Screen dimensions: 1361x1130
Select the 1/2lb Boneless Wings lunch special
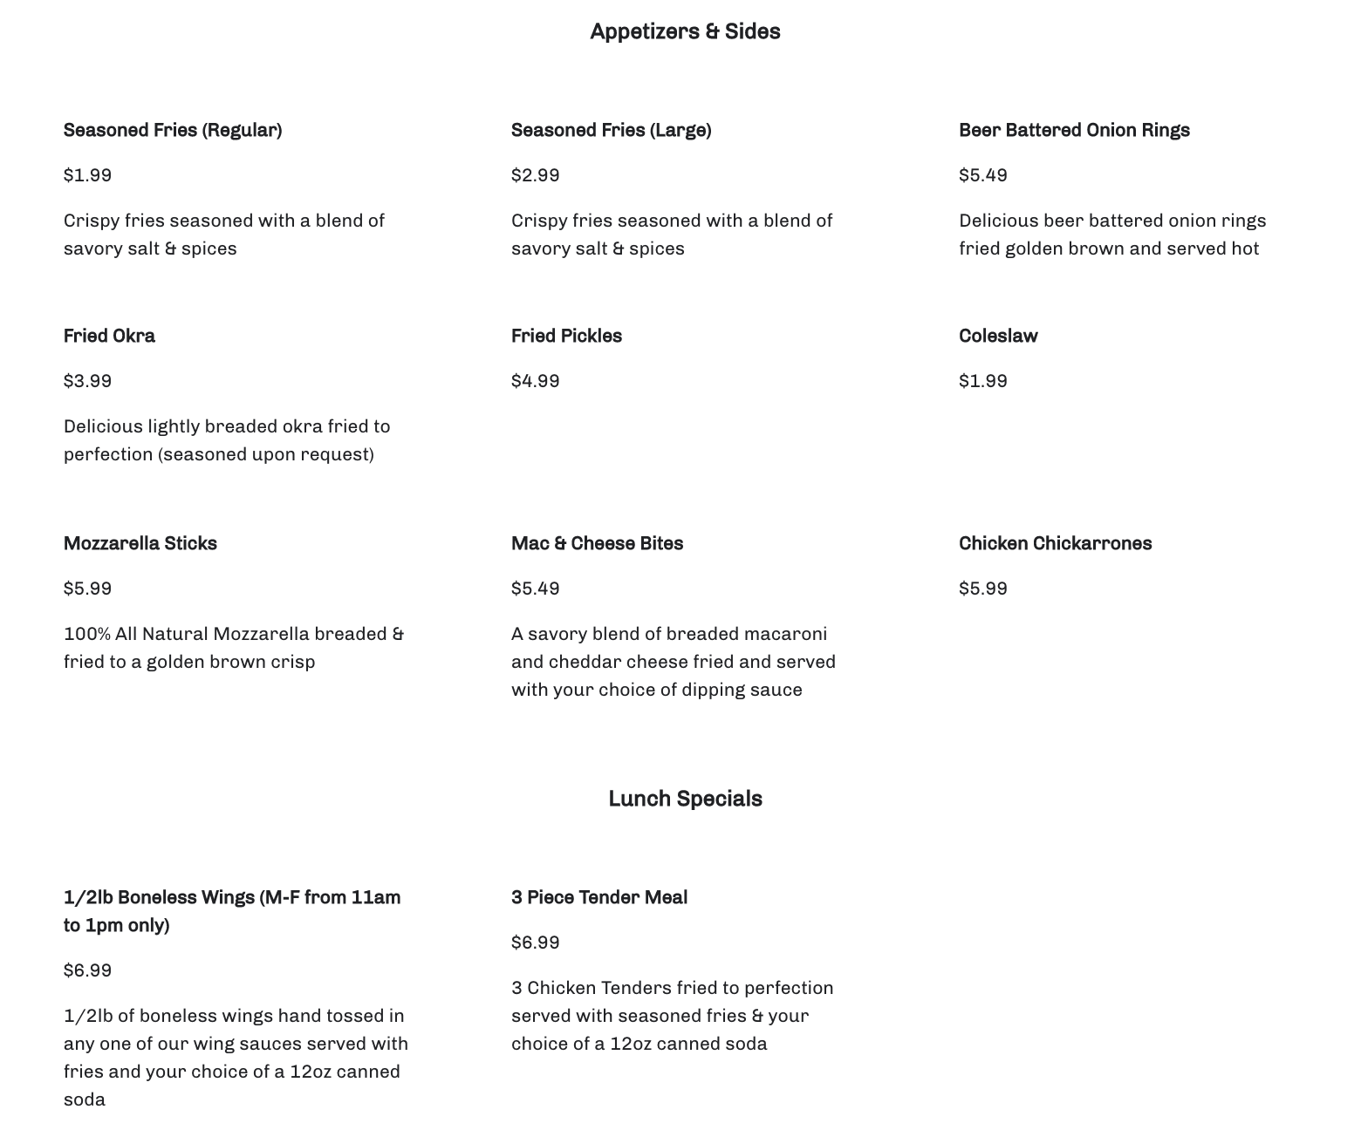pos(231,911)
